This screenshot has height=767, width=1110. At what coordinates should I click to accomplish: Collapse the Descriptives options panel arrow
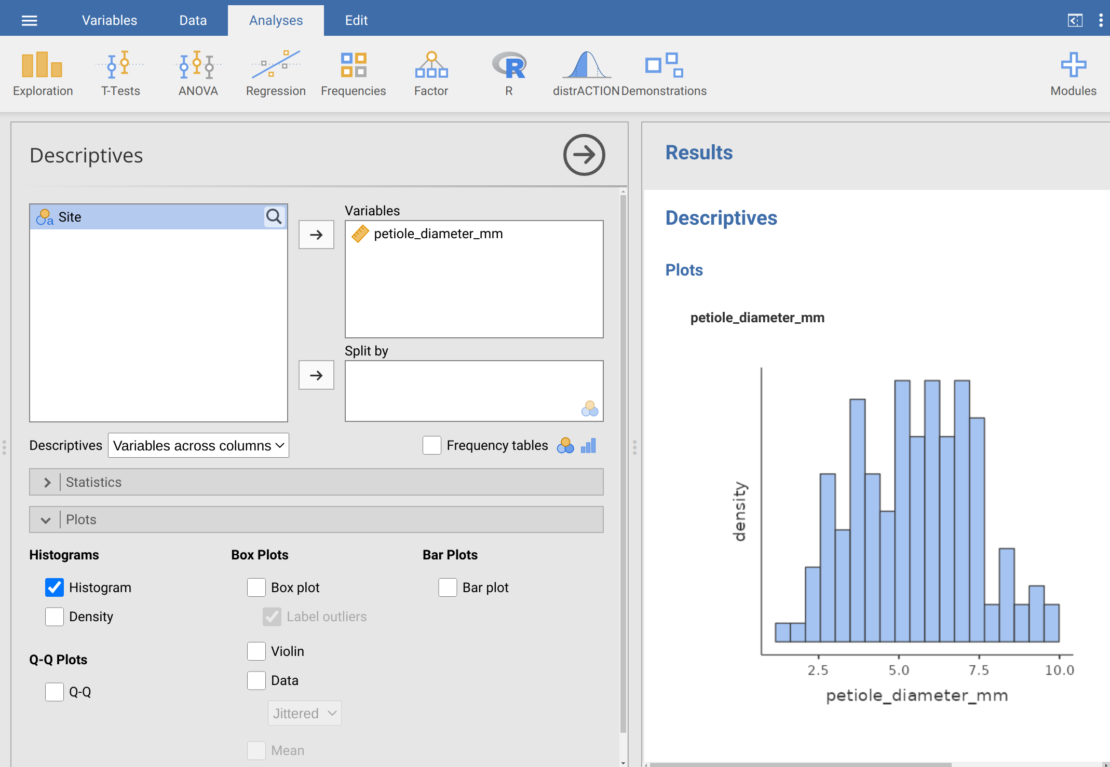(584, 155)
